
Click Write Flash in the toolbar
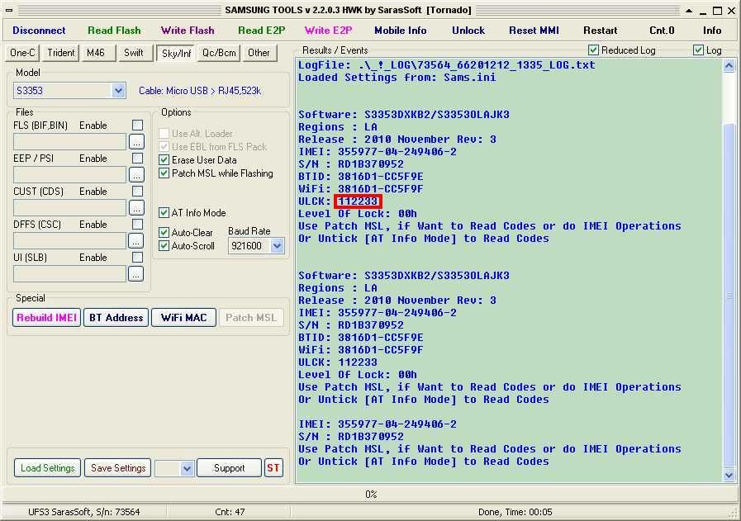(188, 31)
